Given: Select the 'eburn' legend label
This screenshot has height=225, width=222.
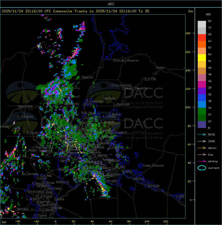Looking at the screenshot, I should pos(212,148).
